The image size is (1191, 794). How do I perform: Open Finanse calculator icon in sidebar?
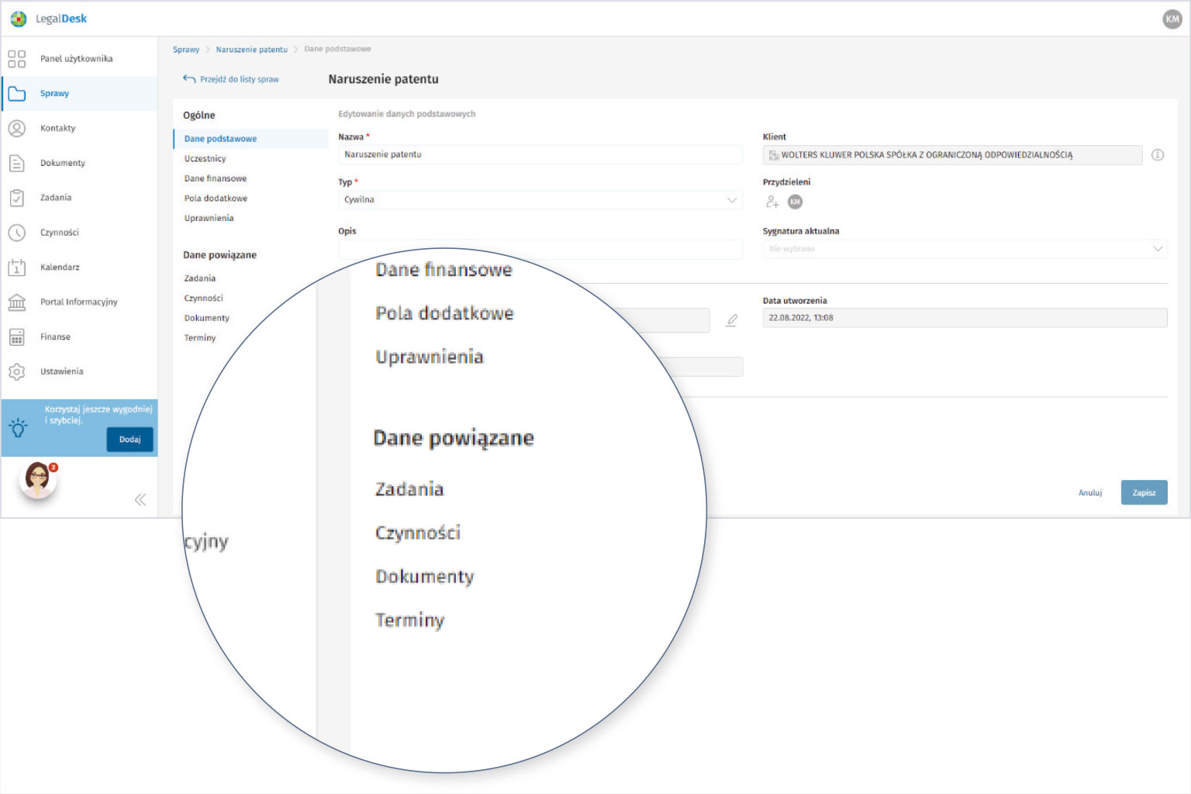tap(16, 337)
